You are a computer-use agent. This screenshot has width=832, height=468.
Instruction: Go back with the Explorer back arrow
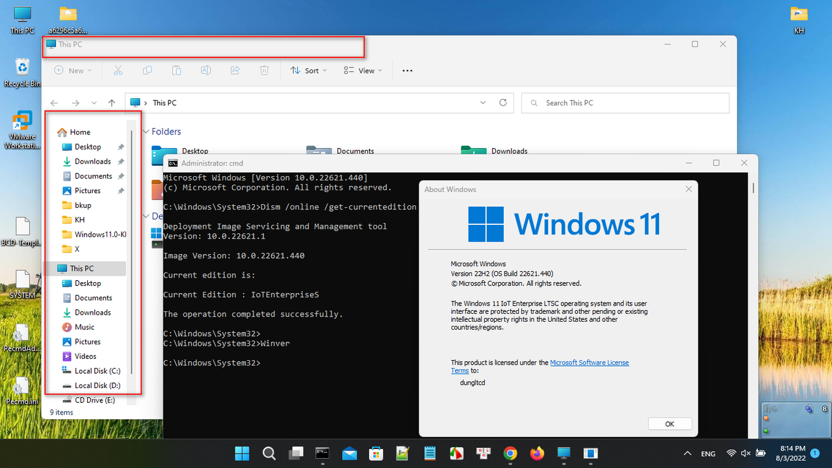55,103
